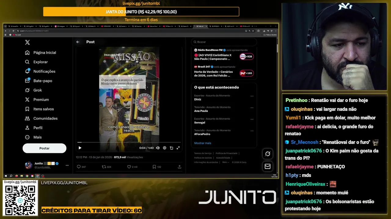Click the 12:12 PM post timestamp
The width and height of the screenshot is (391, 219).
(x=94, y=158)
